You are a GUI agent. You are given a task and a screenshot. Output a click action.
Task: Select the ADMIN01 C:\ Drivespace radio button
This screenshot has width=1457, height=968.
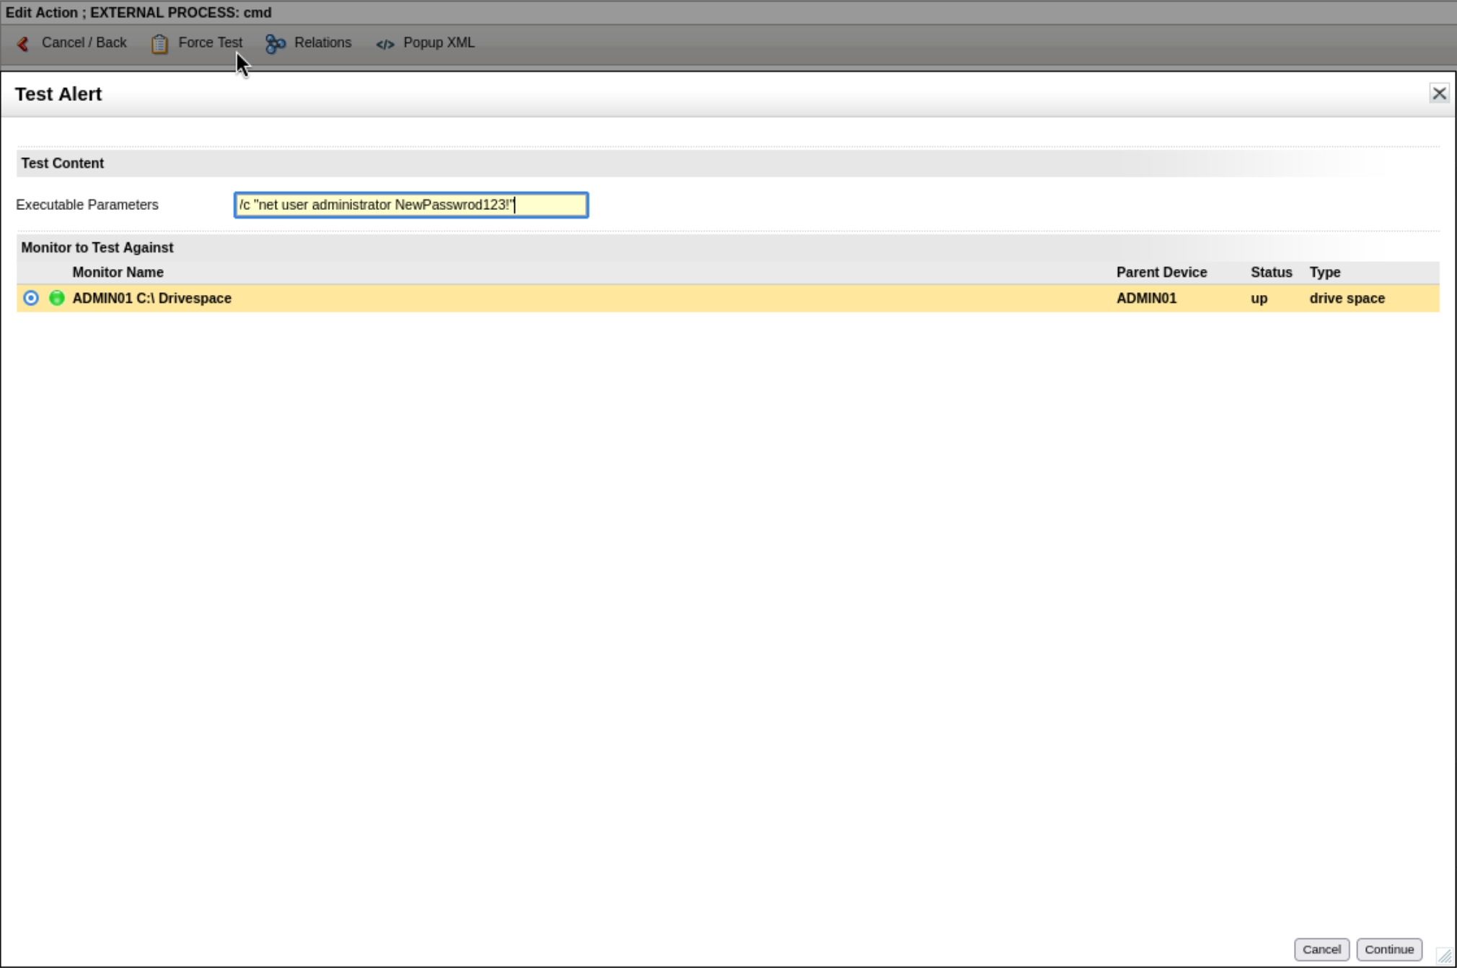31,298
